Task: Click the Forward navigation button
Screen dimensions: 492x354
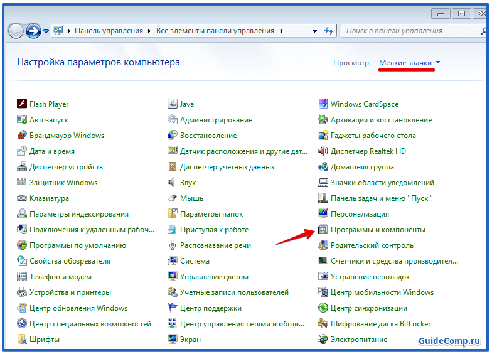Action: point(34,31)
